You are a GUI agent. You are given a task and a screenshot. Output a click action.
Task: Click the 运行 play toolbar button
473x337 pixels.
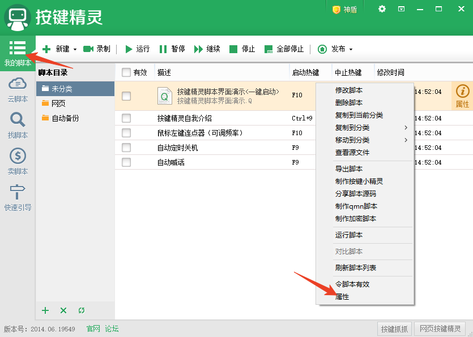pyautogui.click(x=138, y=49)
